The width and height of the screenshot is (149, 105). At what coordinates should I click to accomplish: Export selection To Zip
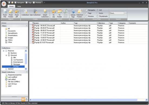[54, 13]
